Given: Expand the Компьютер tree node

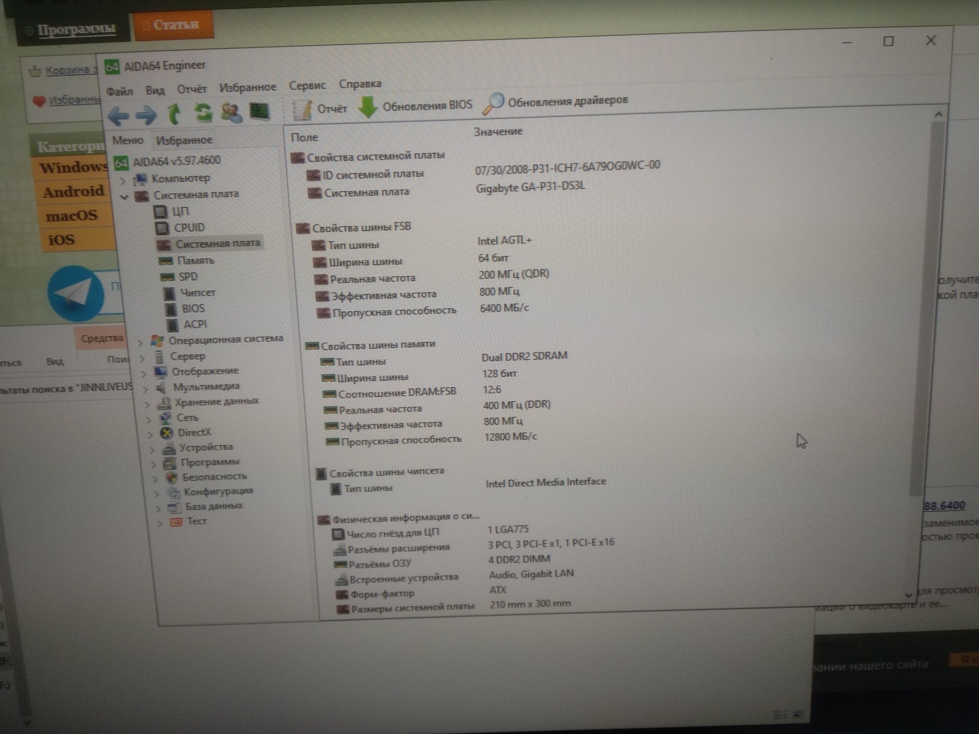Looking at the screenshot, I should [123, 181].
